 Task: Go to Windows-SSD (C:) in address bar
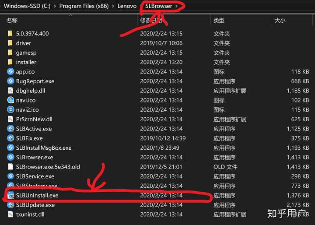point(27,6)
